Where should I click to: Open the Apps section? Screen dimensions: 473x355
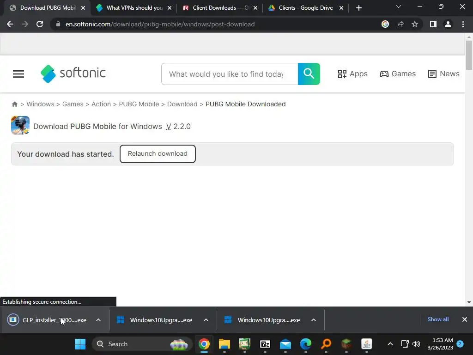click(352, 74)
